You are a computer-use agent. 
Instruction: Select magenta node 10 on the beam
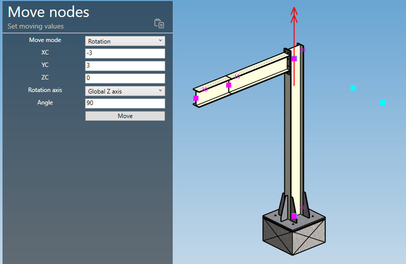click(229, 85)
